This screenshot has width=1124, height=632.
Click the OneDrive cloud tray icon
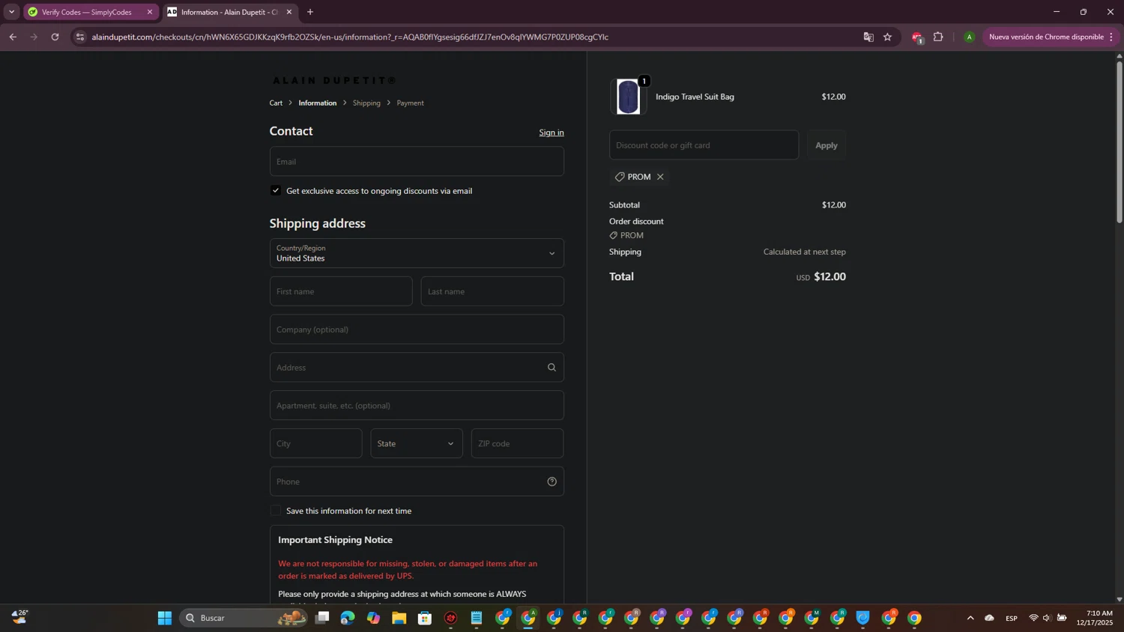coord(989,618)
